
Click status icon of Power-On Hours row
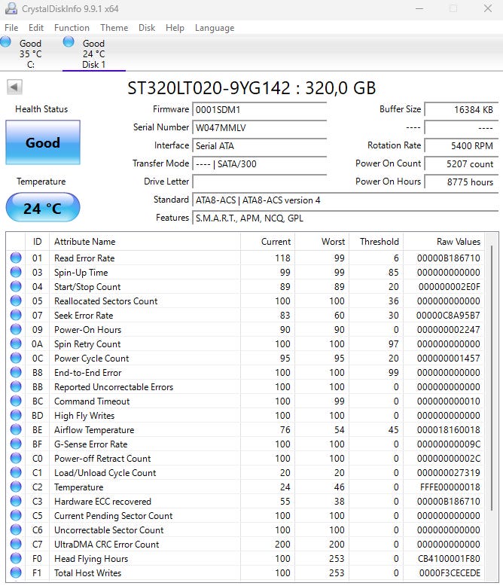click(16, 330)
